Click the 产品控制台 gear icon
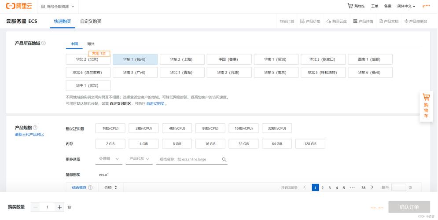The height and width of the screenshot is (220, 438). [406, 21]
